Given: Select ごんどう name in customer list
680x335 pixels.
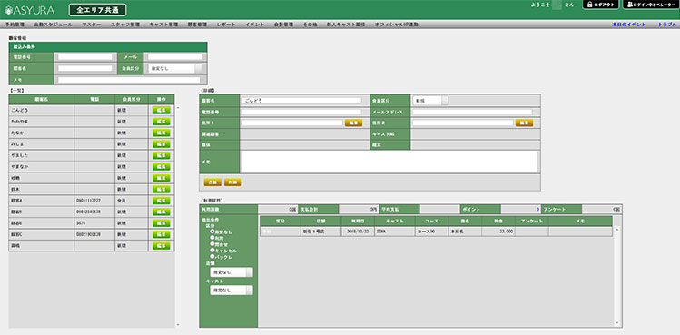Looking at the screenshot, I should point(20,110).
